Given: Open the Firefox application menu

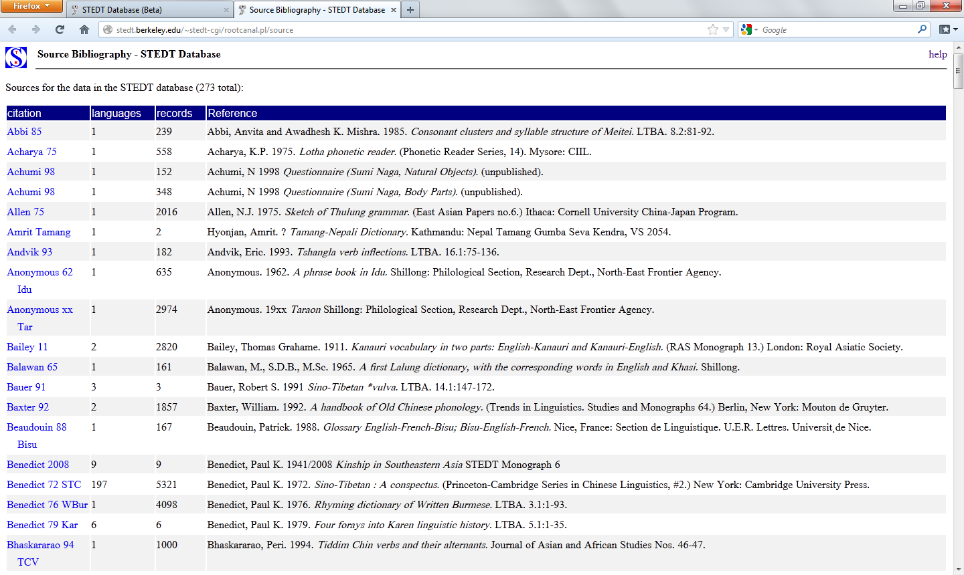Looking at the screenshot, I should click(x=31, y=6).
